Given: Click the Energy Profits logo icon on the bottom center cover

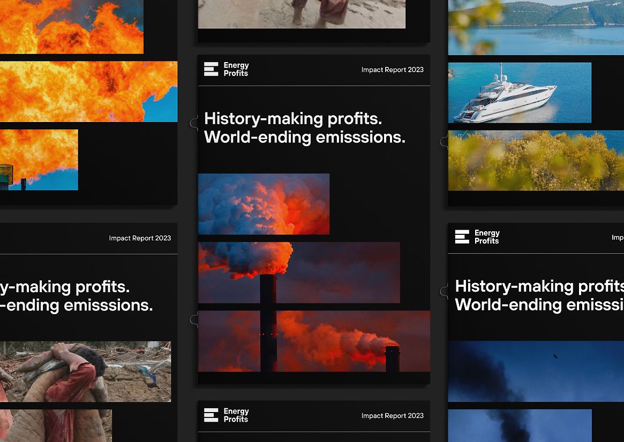Looking at the screenshot, I should (211, 415).
